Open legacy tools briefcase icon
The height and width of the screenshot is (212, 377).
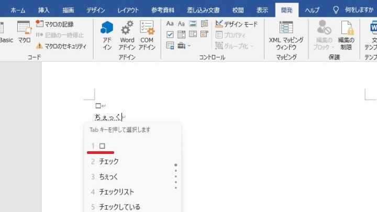click(181, 46)
